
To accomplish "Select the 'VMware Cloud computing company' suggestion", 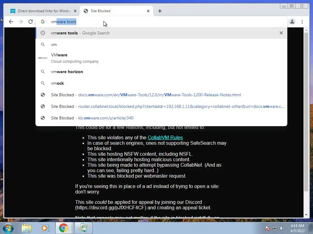I will 161,58.
